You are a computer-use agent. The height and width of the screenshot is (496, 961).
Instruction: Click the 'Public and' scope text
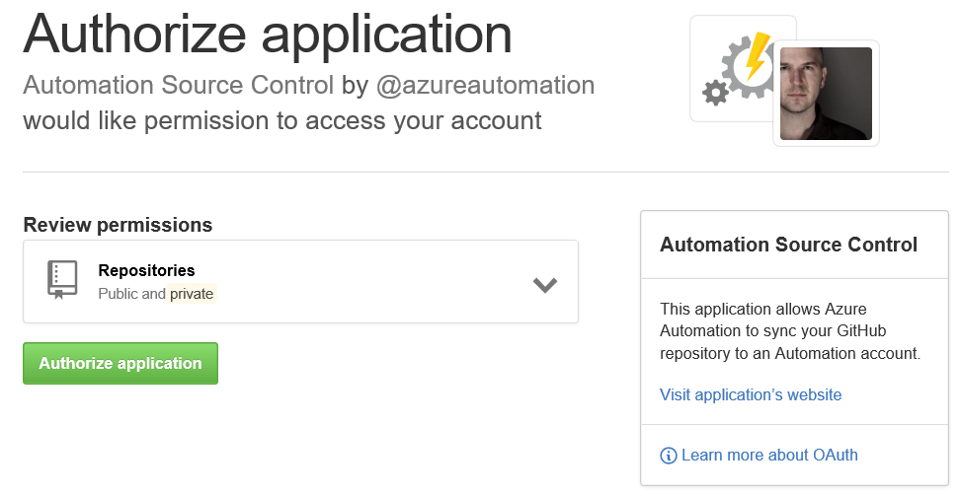tap(132, 294)
